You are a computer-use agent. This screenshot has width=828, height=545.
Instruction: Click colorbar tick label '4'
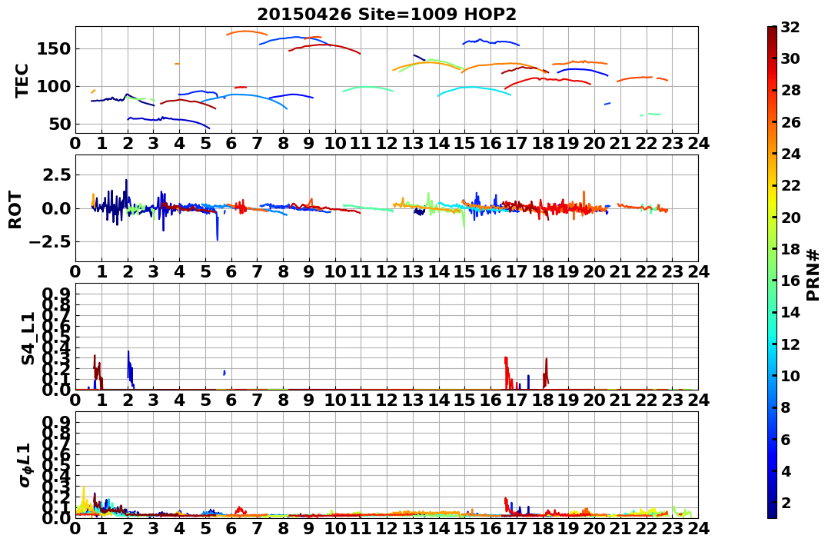pyautogui.click(x=786, y=470)
